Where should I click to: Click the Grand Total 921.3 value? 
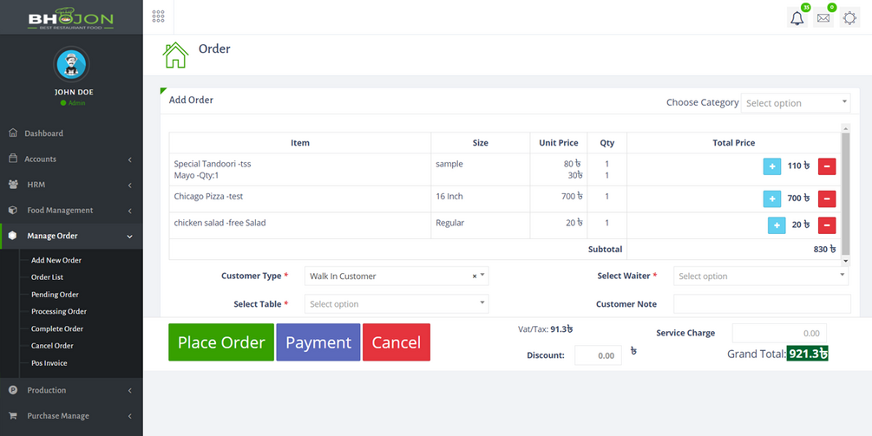pyautogui.click(x=808, y=354)
